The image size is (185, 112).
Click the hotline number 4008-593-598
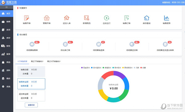(x=178, y=2)
